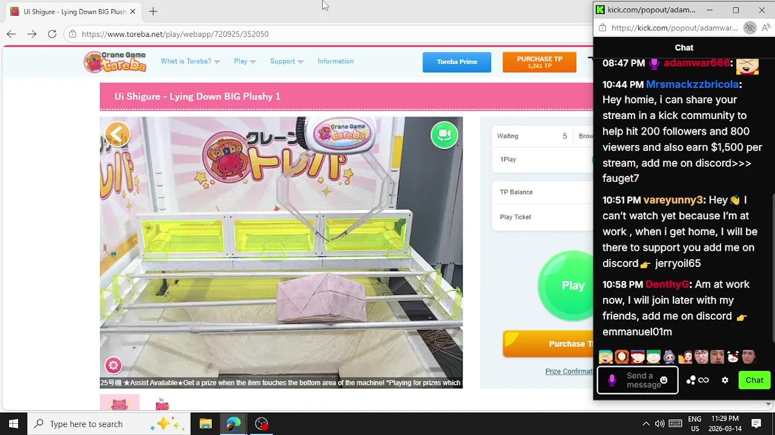775x435 pixels.
Task: Expand the 'What is Toreba?' menu
Action: click(x=190, y=61)
